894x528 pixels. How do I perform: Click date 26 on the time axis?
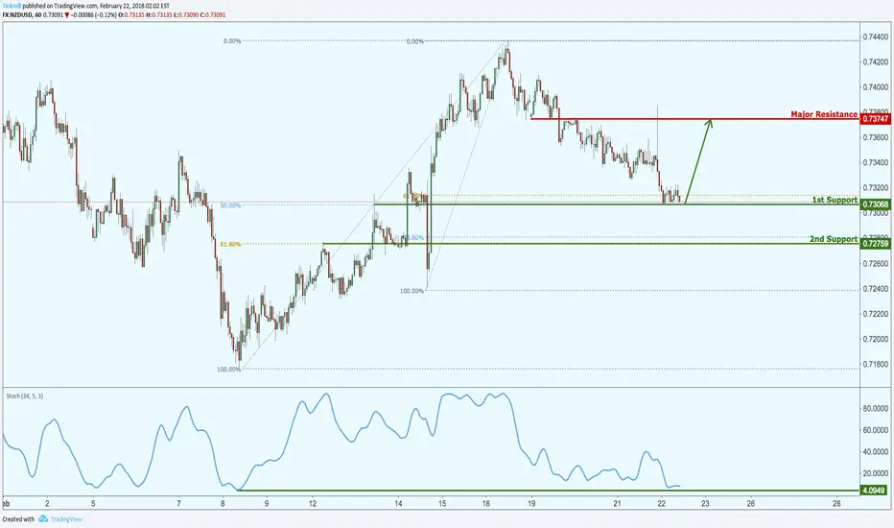[751, 504]
